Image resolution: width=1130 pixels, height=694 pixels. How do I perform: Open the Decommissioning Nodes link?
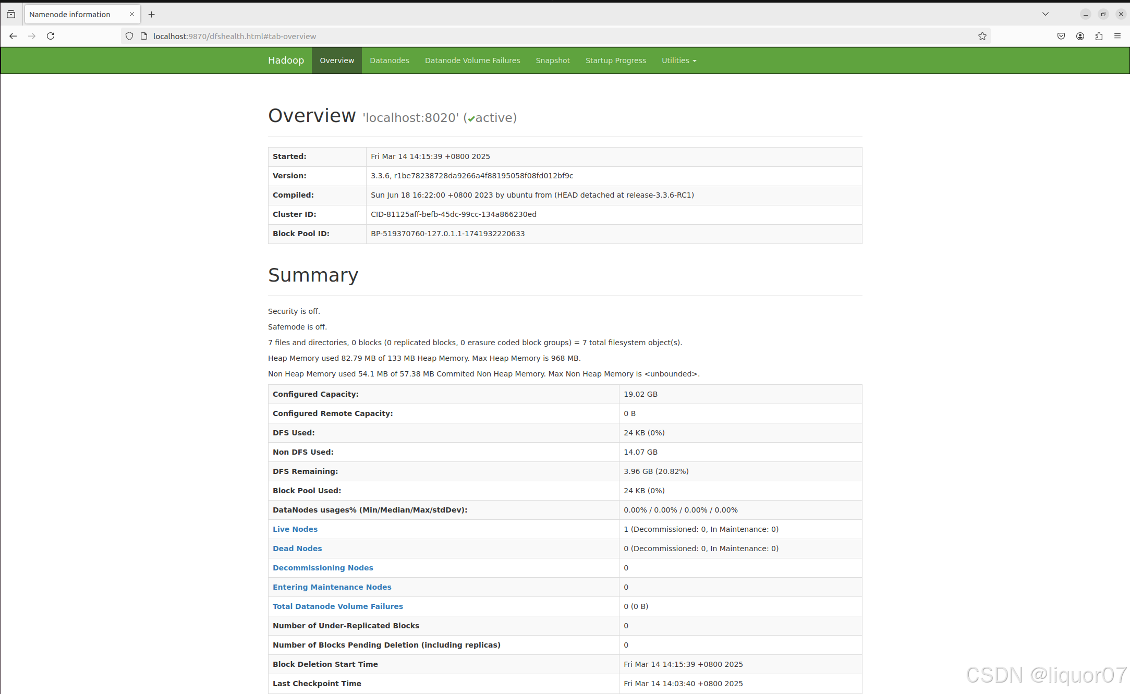pyautogui.click(x=323, y=568)
